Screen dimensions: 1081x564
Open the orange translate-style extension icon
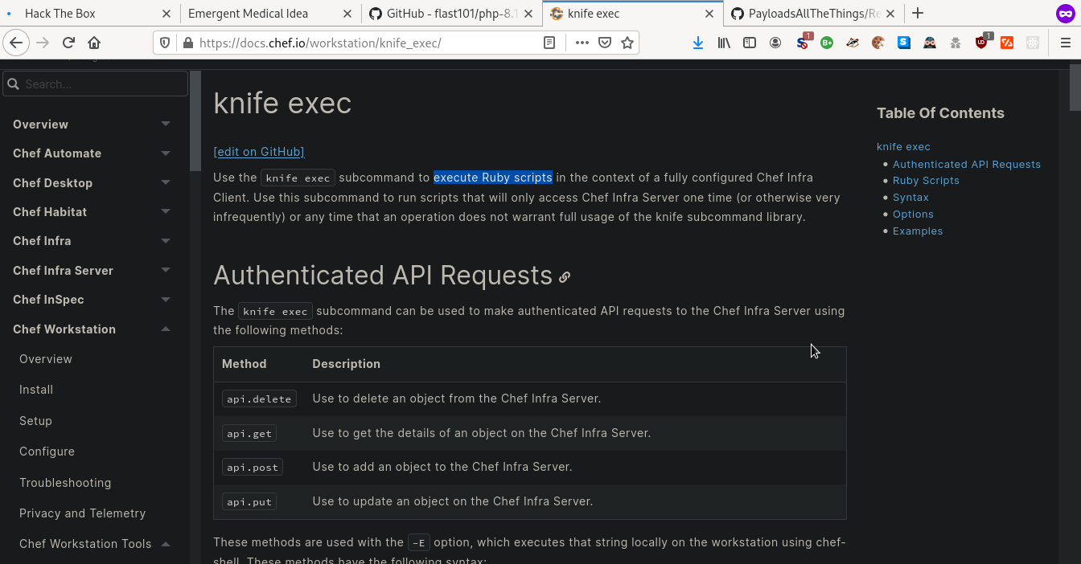1007,43
